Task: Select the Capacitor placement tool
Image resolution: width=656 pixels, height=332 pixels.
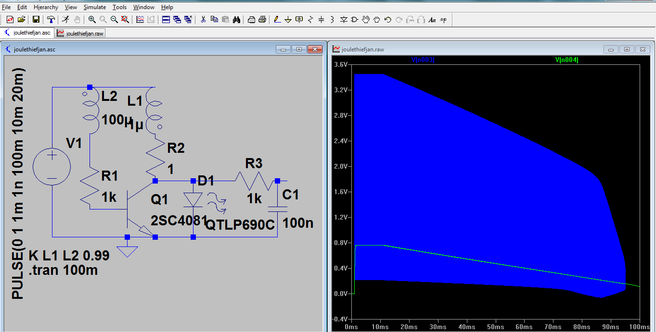Action: click(321, 20)
